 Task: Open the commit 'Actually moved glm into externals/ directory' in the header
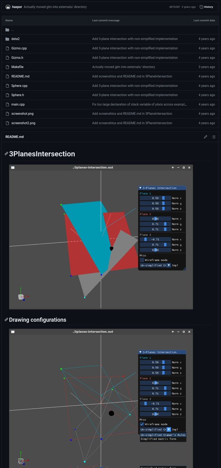55,7
